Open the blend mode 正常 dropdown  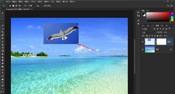click(x=148, y=32)
